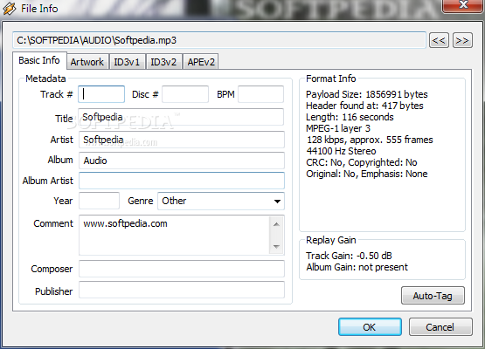Open the Genre dropdown showing Other

tap(221, 201)
